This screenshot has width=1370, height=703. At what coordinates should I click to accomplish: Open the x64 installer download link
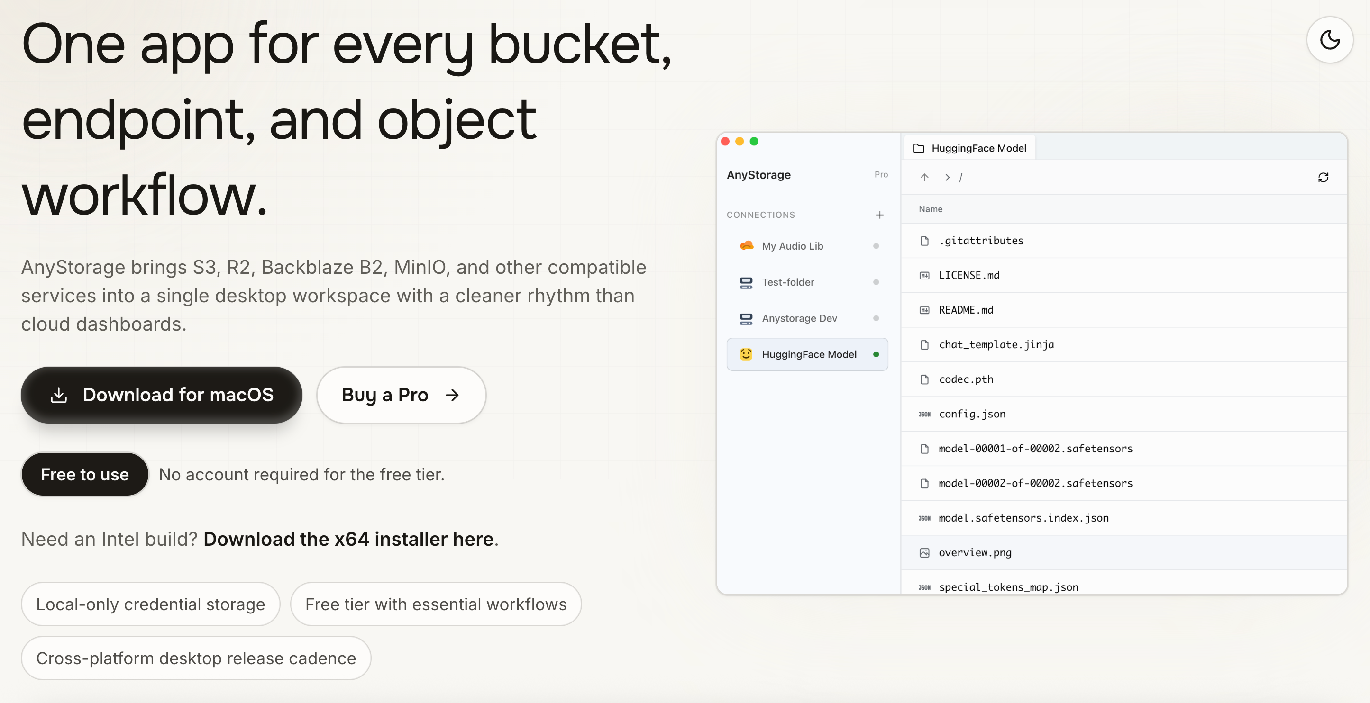pyautogui.click(x=348, y=539)
